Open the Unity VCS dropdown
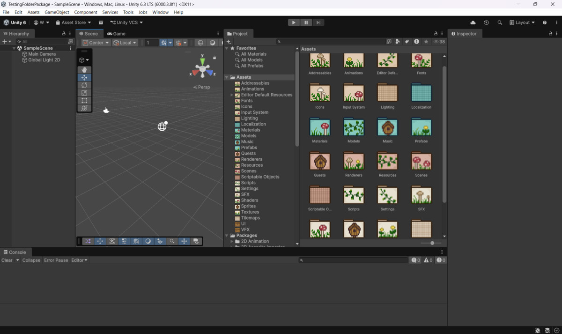The width and height of the screenshot is (562, 334). tap(126, 22)
